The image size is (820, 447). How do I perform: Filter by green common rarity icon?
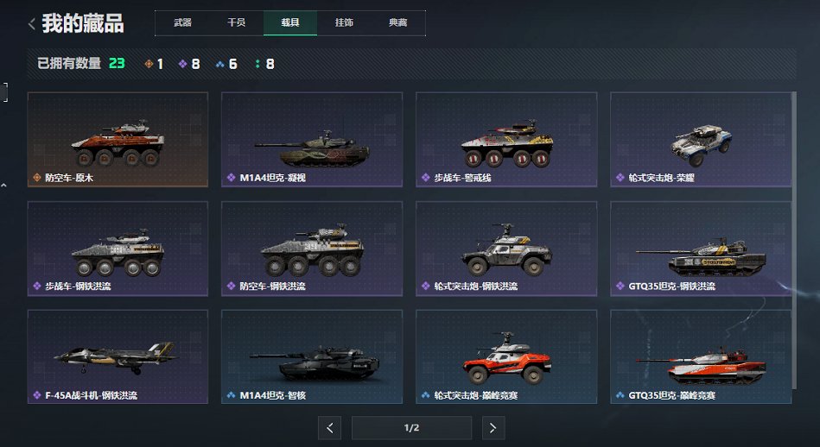pyautogui.click(x=257, y=64)
